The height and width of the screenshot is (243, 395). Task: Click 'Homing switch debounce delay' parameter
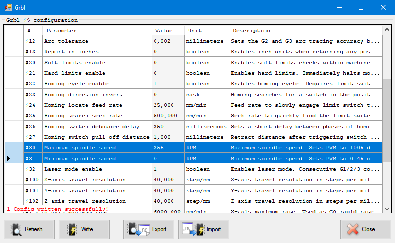(92, 127)
